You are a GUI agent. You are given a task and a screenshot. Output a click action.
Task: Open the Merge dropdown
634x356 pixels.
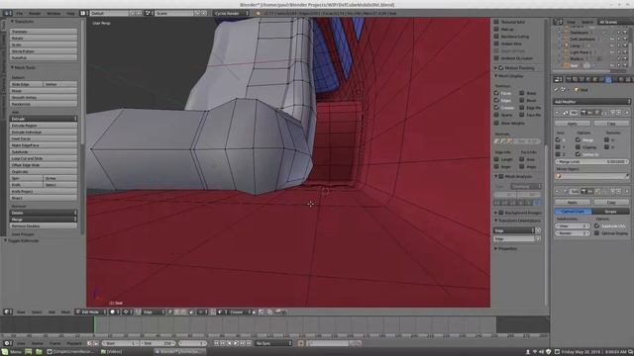click(44, 220)
